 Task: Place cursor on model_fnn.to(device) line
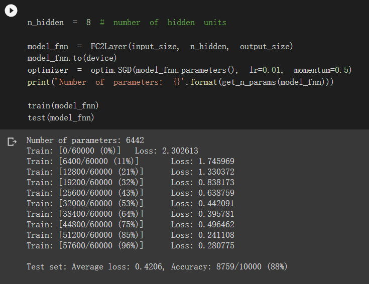tap(72, 58)
